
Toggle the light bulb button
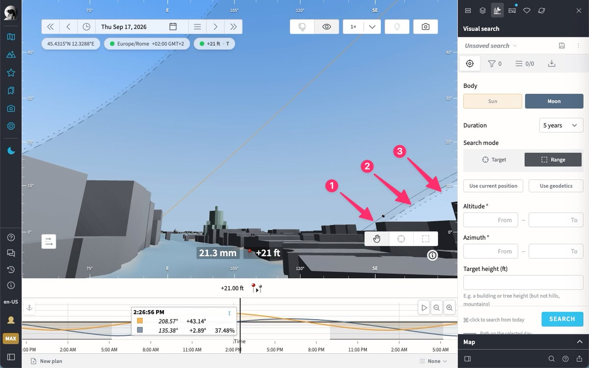pos(397,27)
